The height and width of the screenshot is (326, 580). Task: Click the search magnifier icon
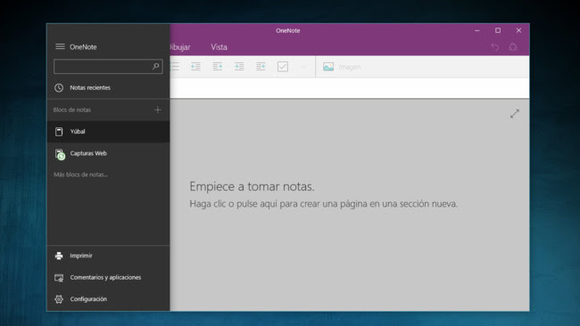[x=156, y=67]
